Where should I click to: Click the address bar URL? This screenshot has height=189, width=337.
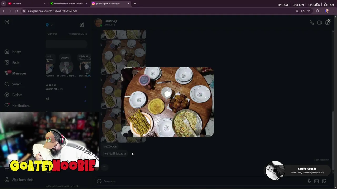(52, 11)
